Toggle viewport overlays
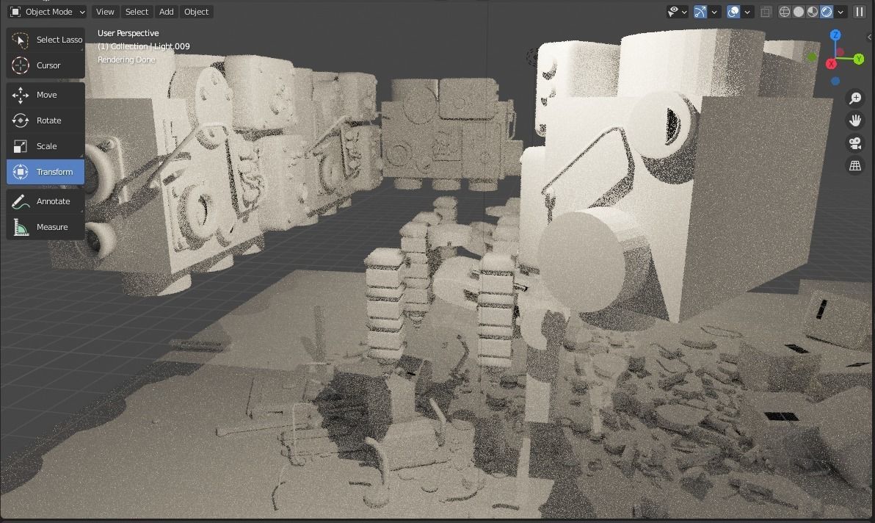The image size is (875, 523). [733, 12]
